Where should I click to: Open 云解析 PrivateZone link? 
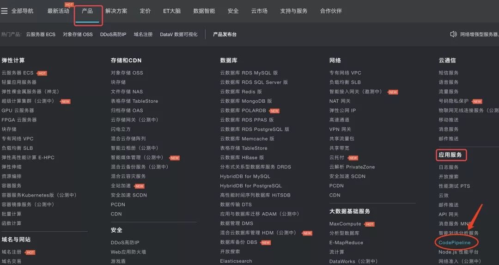tap(352, 167)
